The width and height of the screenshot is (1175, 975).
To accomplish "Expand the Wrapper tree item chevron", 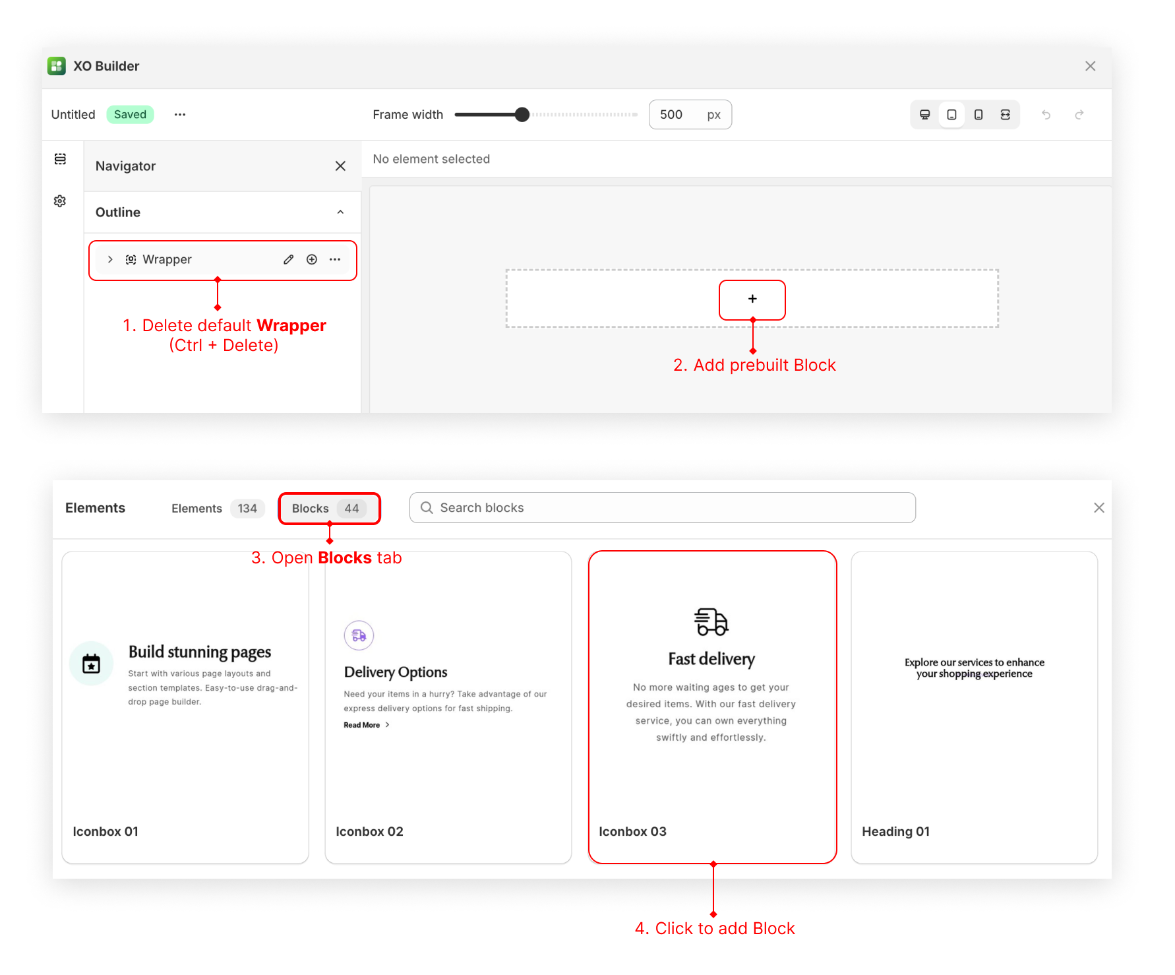I will point(110,260).
